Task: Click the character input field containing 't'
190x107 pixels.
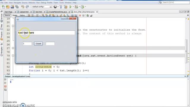Action: pyautogui.click(x=27, y=44)
